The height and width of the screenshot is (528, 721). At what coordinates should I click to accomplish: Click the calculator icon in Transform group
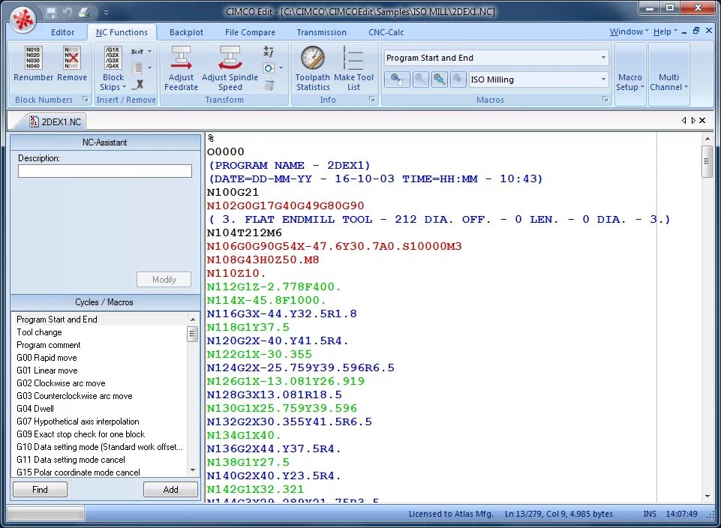(269, 85)
